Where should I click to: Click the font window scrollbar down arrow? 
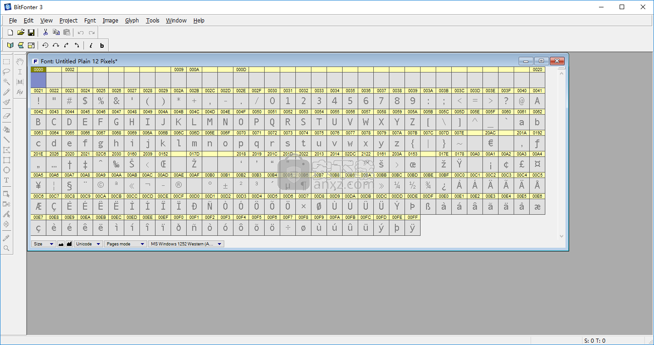[562, 237]
